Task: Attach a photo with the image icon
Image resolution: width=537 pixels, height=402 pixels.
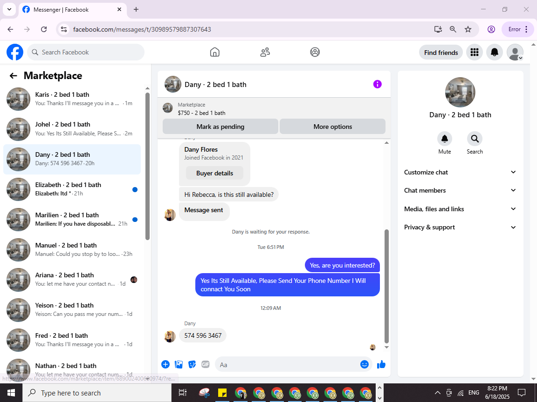Action: [179, 364]
